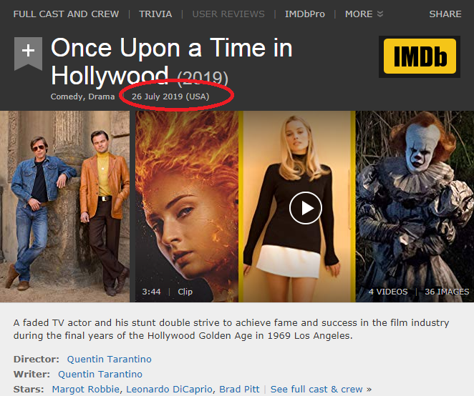Click the Drama genre link
Image resolution: width=474 pixels, height=396 pixels.
click(102, 96)
